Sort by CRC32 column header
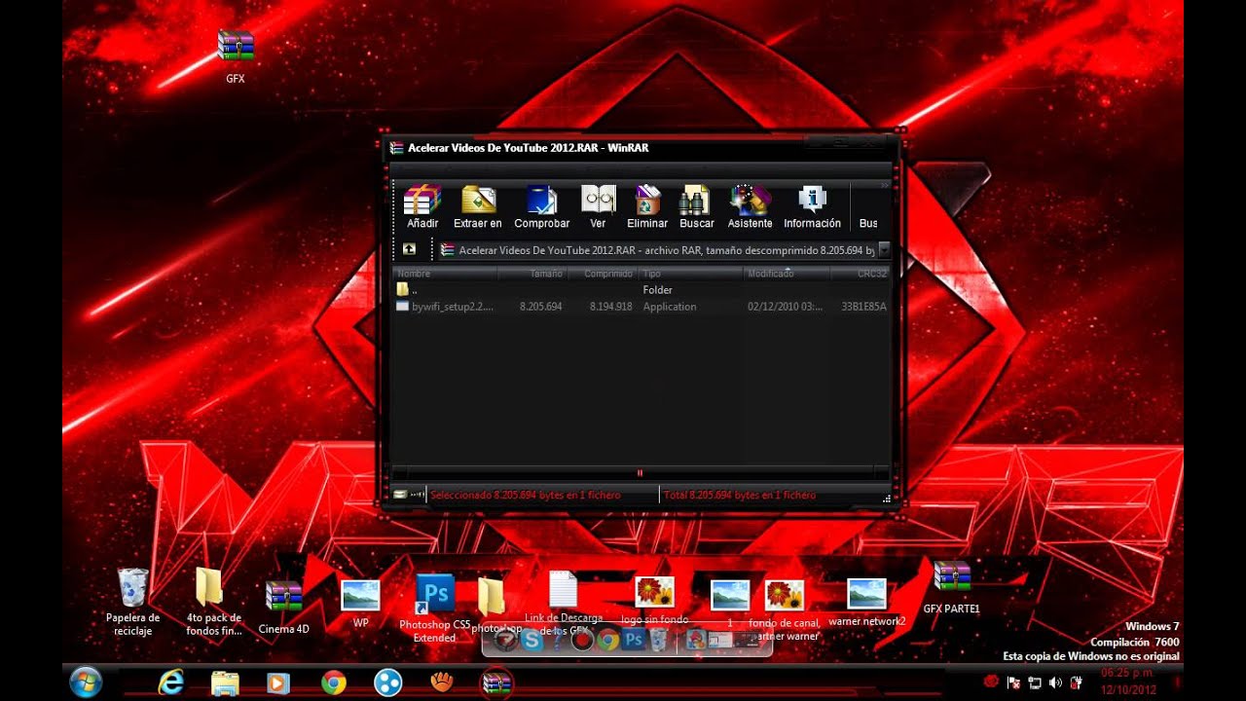Screen dimensions: 1246x701 [x=861, y=274]
